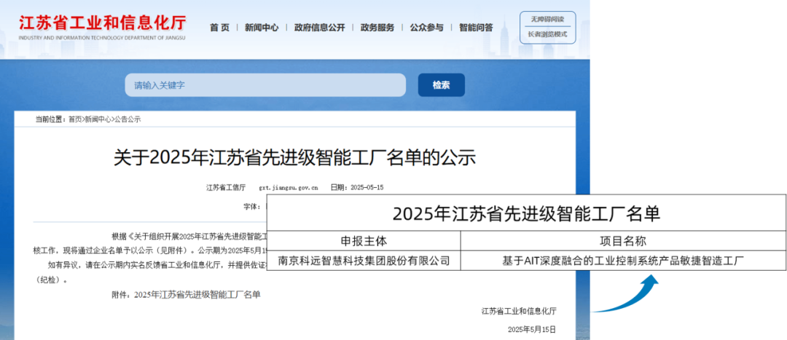Image resolution: width=787 pixels, height=340 pixels.
Task: Open the 公众参与 navigation item
Action: (x=426, y=28)
